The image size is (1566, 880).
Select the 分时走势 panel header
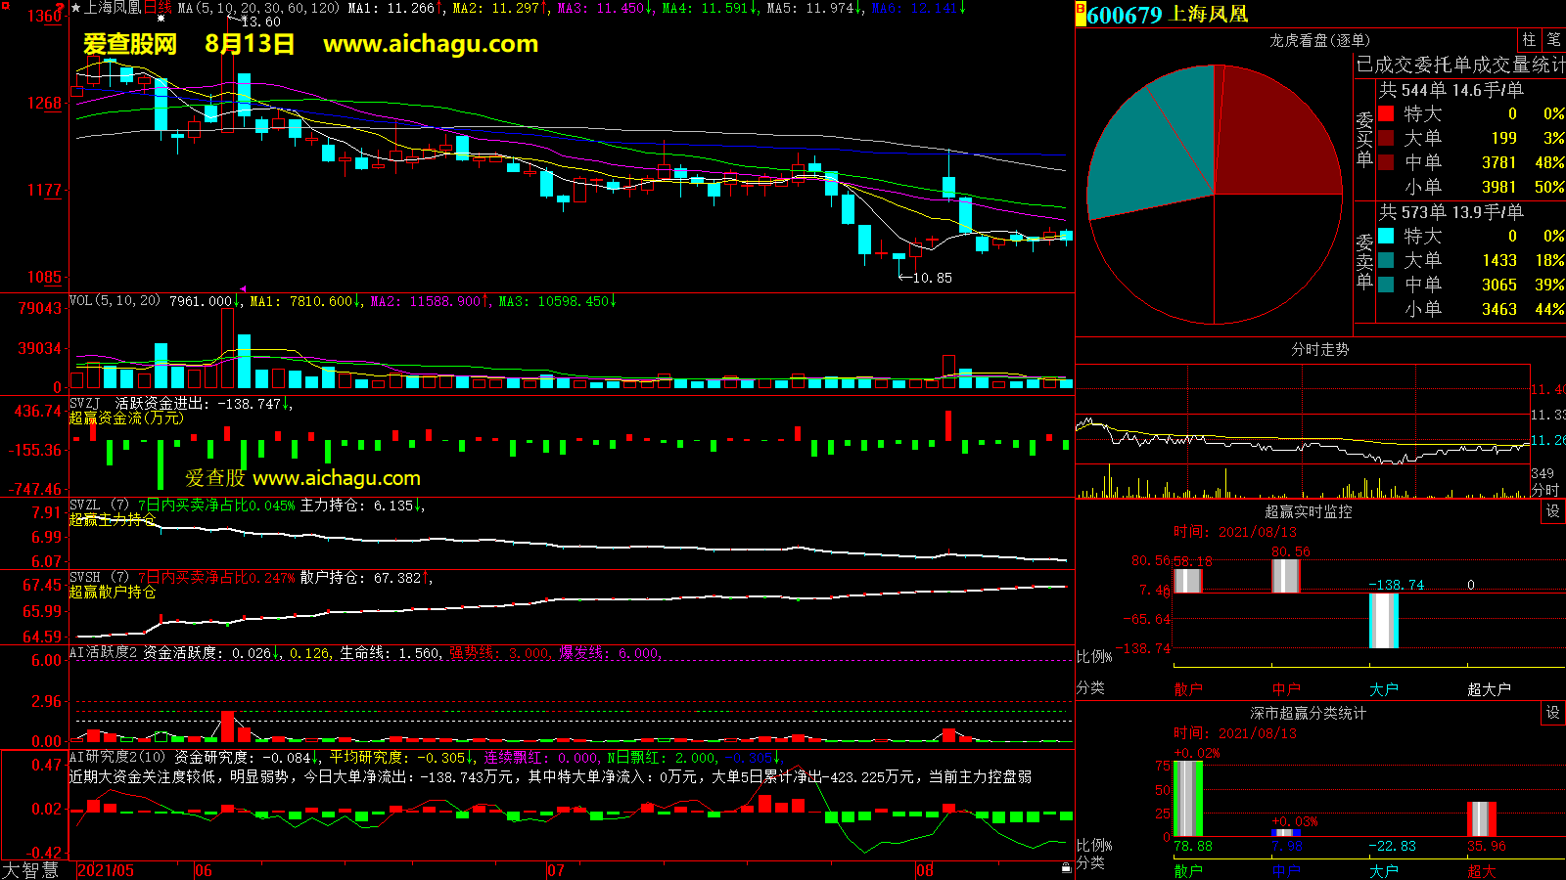click(x=1319, y=349)
